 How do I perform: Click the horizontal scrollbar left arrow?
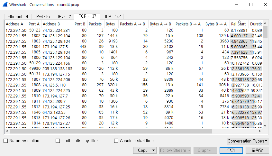click(7, 131)
